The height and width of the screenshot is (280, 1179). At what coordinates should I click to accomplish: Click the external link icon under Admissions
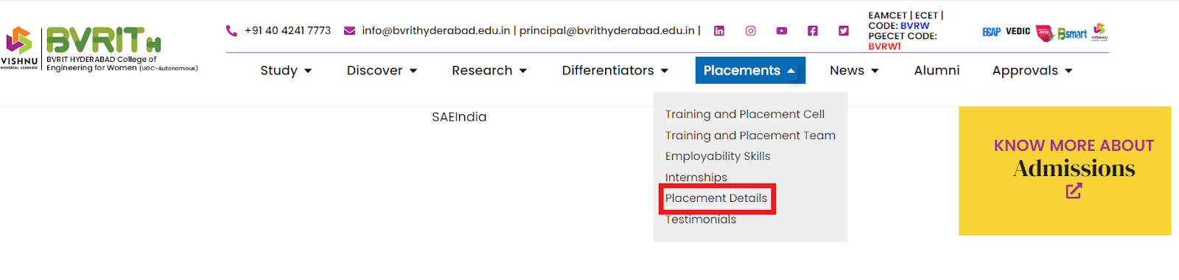point(1074,191)
